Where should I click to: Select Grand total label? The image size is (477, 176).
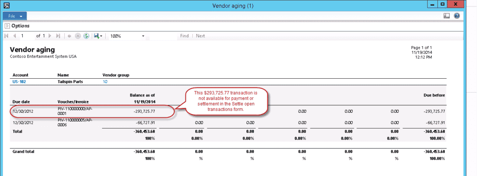[23, 151]
